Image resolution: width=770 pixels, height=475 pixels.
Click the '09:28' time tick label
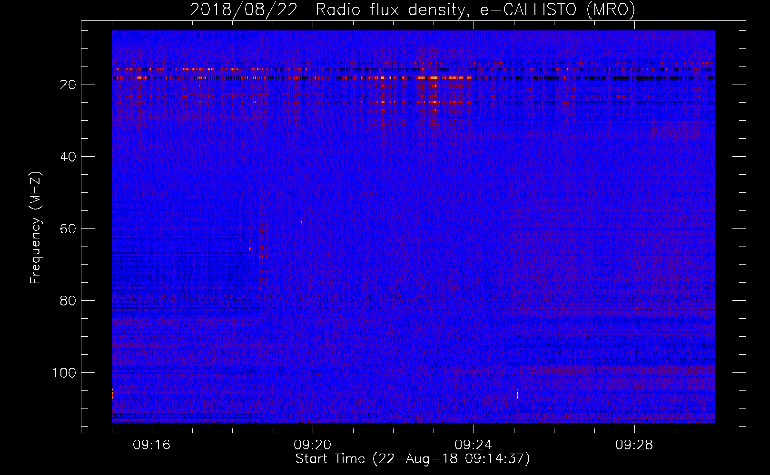pyautogui.click(x=634, y=445)
